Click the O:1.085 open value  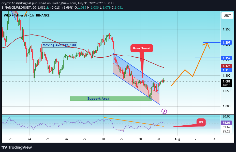click(80, 8)
